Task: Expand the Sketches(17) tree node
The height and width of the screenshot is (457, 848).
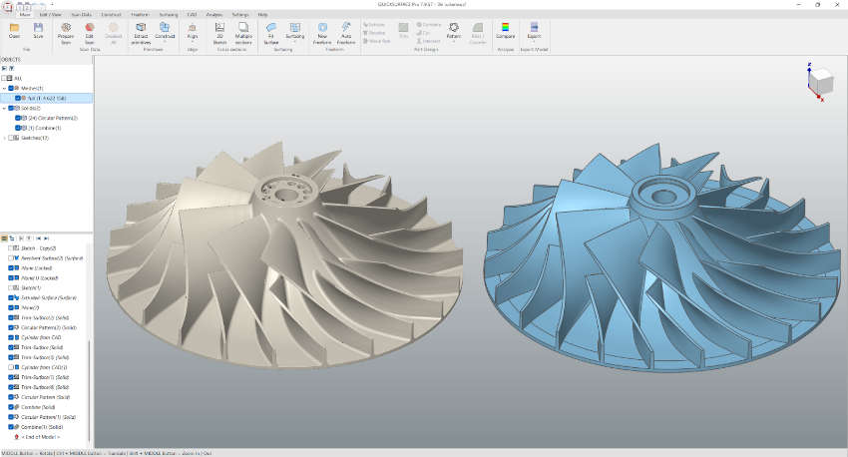Action: coord(4,138)
